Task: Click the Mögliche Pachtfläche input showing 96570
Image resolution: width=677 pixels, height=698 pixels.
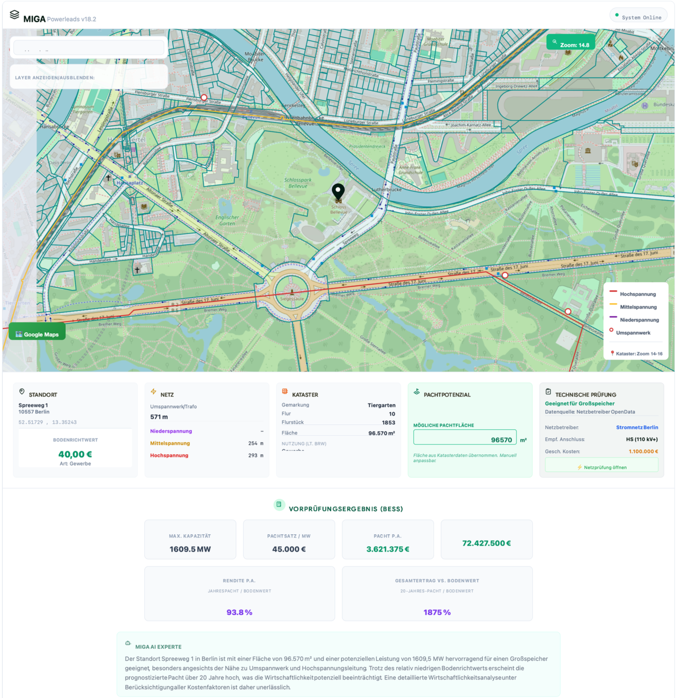Action: tap(465, 438)
